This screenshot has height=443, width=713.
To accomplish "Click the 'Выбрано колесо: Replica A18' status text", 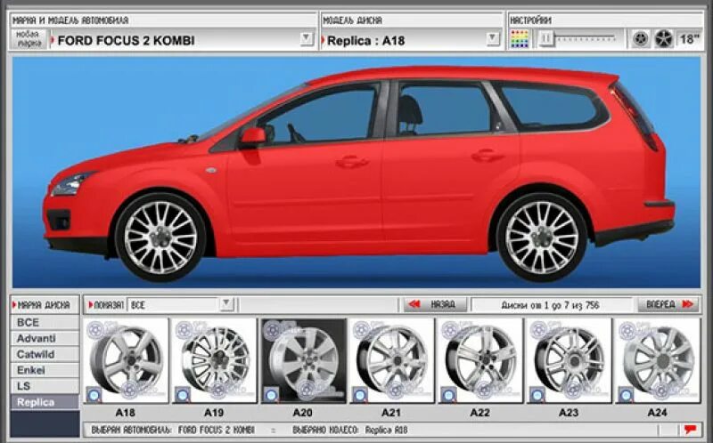I will coord(350,430).
